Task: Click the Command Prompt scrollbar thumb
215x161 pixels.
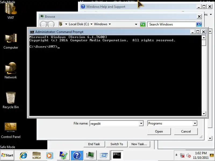Action: click(x=204, y=43)
